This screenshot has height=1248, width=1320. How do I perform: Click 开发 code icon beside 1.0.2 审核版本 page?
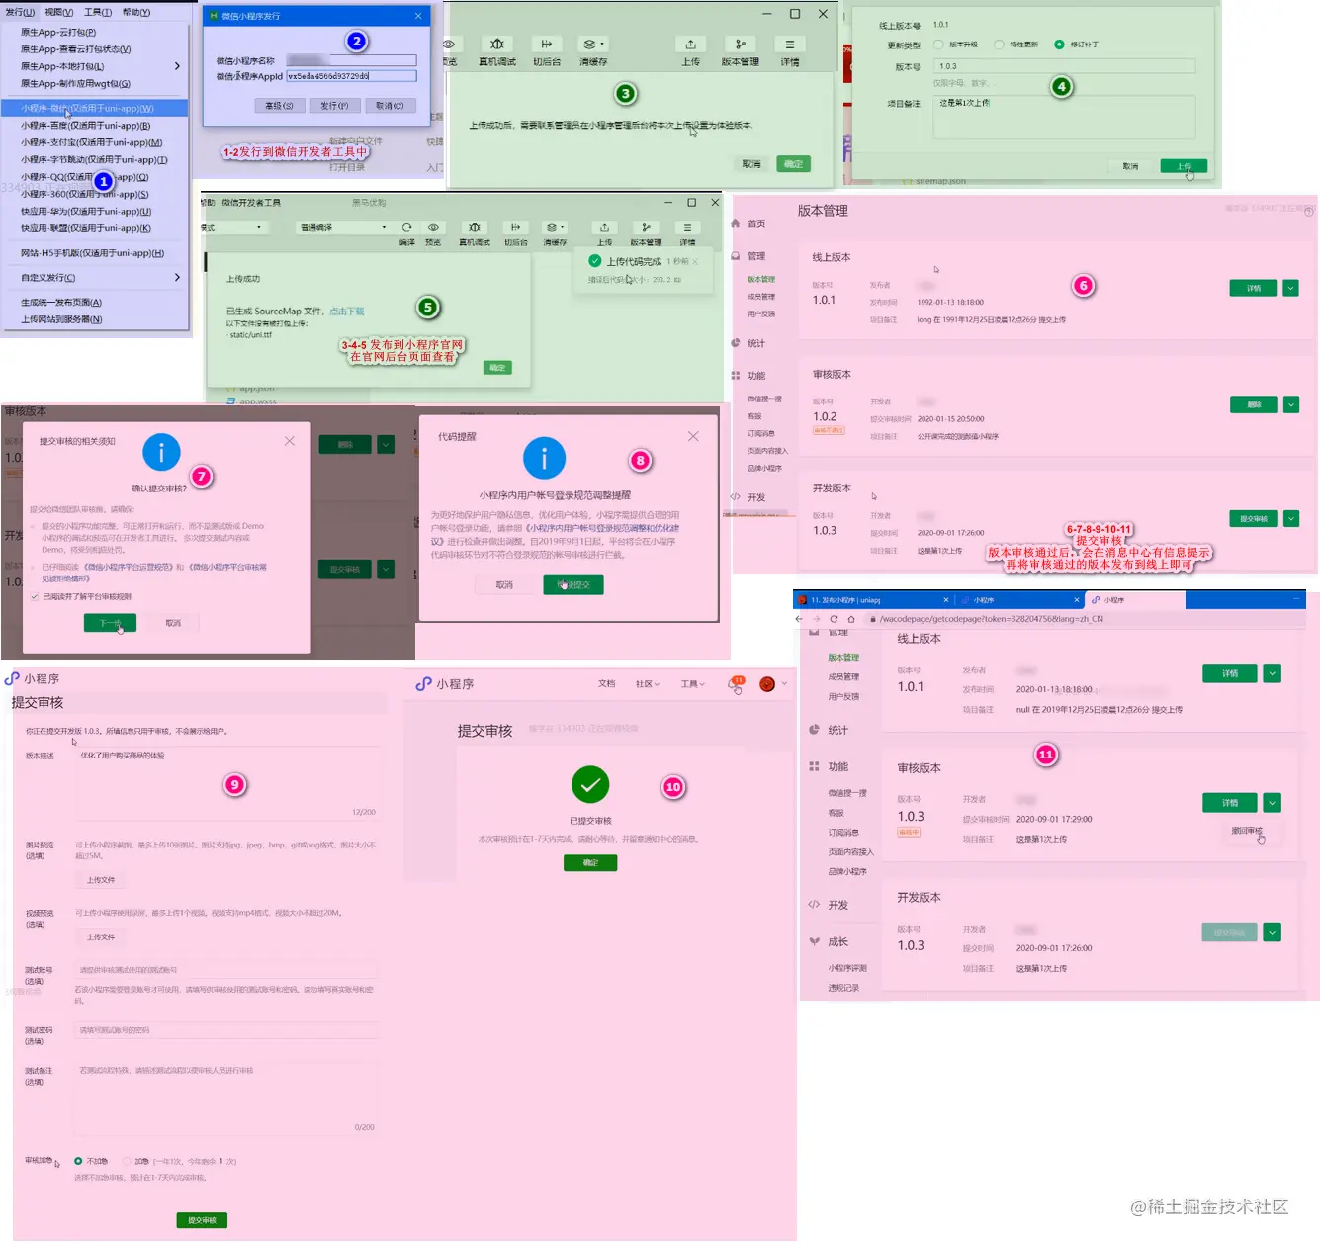tap(735, 497)
